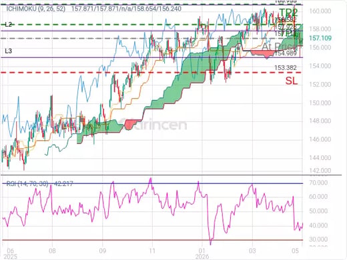Click the 156.000 price axis label

coord(320,47)
